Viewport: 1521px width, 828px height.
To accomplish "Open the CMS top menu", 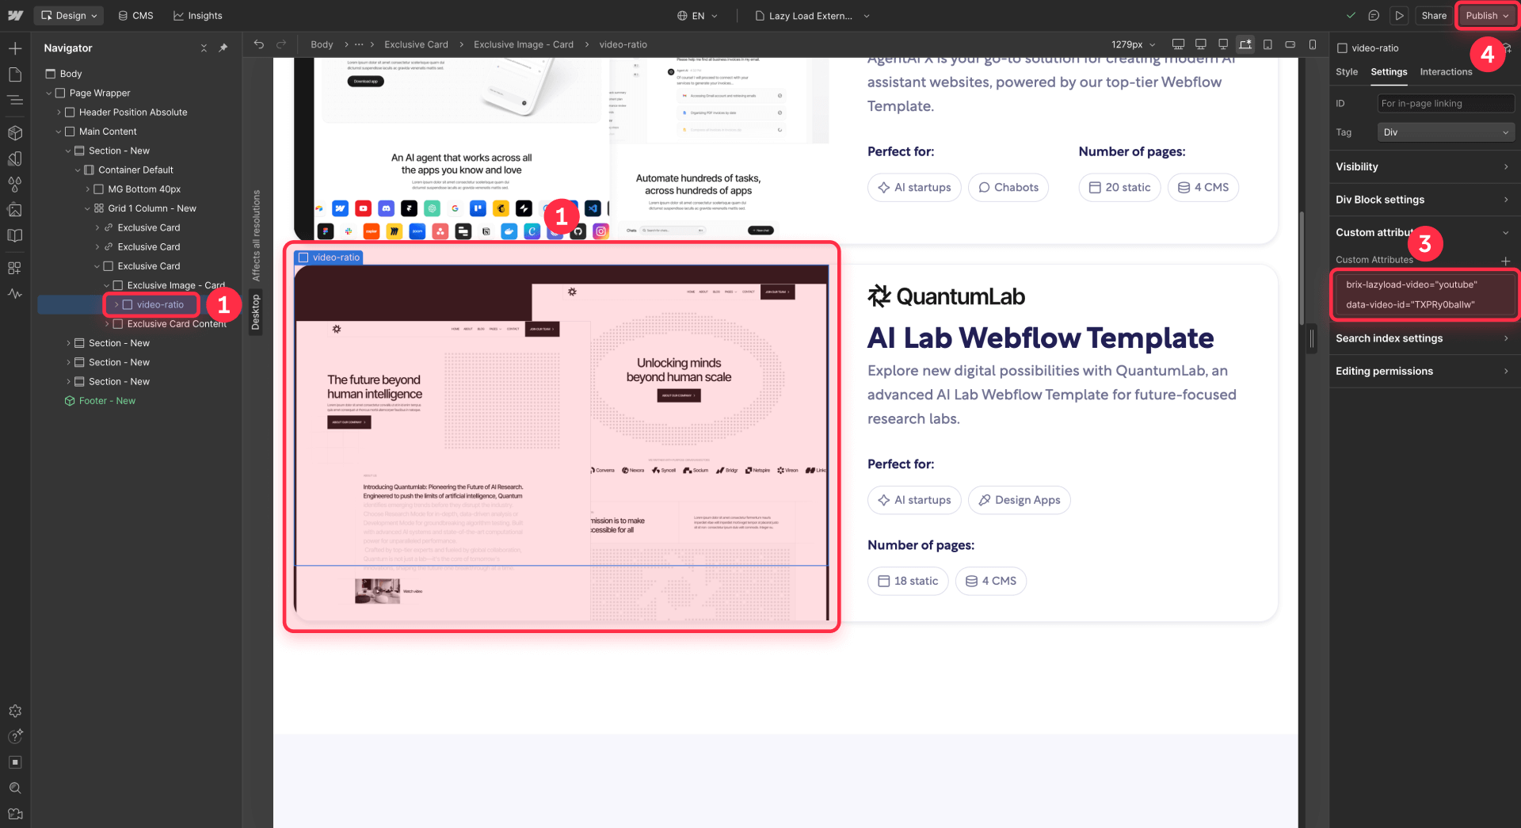I will point(135,15).
